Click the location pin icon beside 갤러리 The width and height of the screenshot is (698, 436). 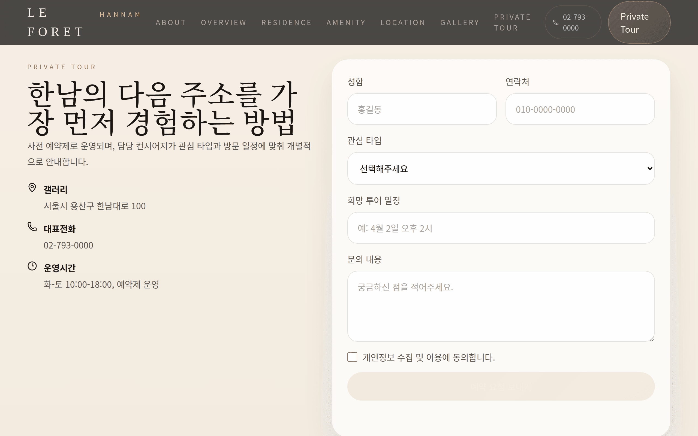[x=32, y=188]
